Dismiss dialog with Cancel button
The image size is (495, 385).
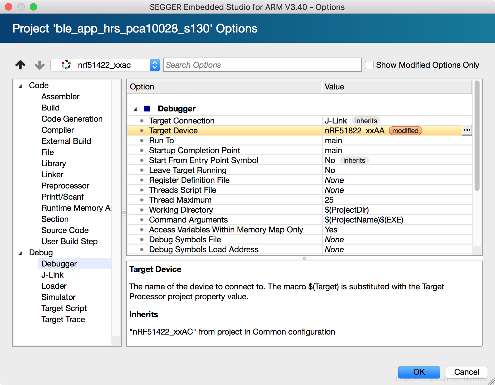[x=467, y=372]
